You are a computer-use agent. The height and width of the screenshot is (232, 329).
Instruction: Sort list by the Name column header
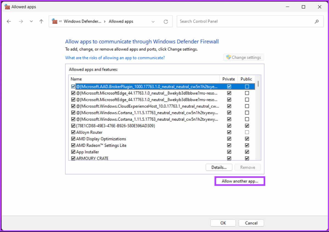click(x=144, y=79)
